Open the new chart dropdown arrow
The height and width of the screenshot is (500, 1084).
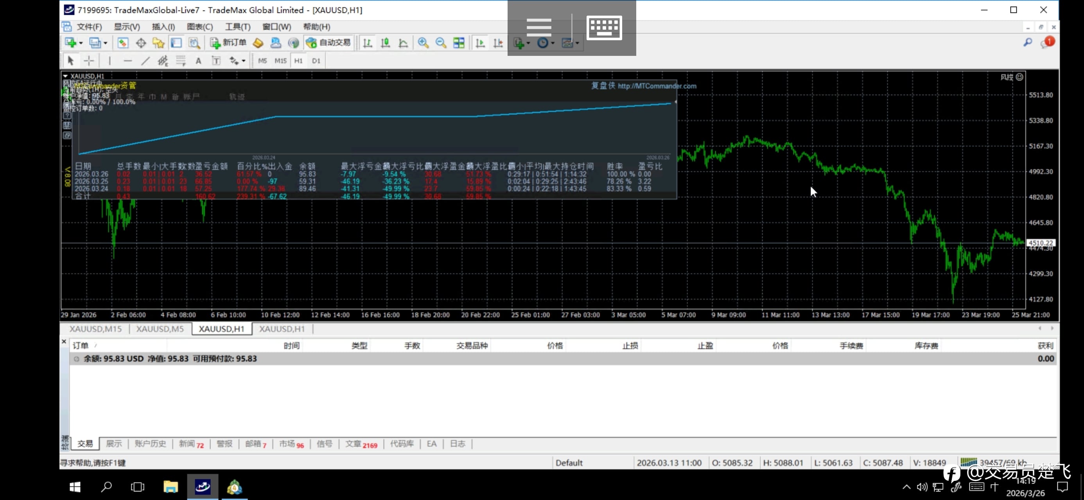81,43
